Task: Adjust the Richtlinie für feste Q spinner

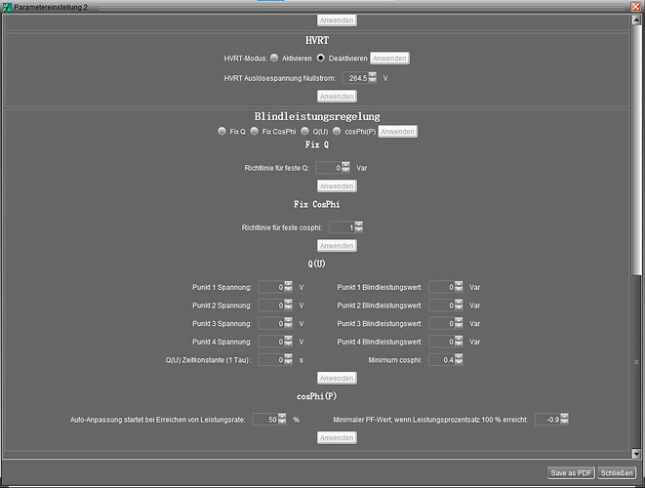Action: (345, 168)
